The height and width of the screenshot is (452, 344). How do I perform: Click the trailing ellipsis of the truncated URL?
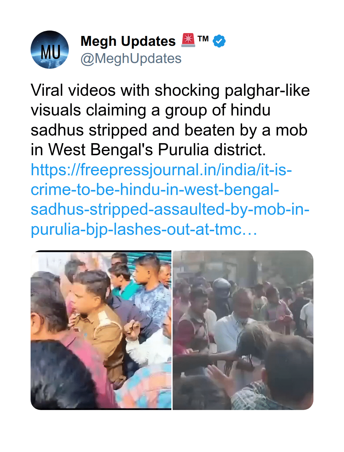pyautogui.click(x=250, y=230)
